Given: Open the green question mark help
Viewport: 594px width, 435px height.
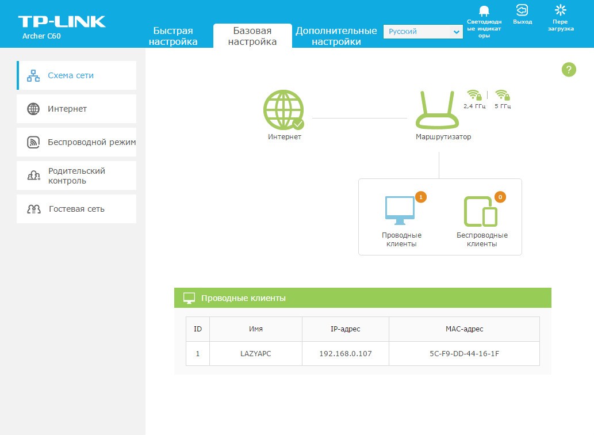Looking at the screenshot, I should point(568,70).
